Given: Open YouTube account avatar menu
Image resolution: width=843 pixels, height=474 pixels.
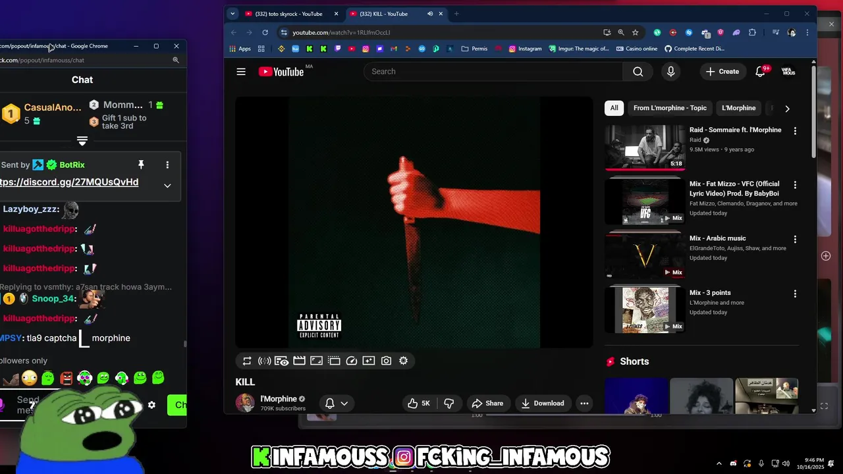Looking at the screenshot, I should click(x=788, y=72).
